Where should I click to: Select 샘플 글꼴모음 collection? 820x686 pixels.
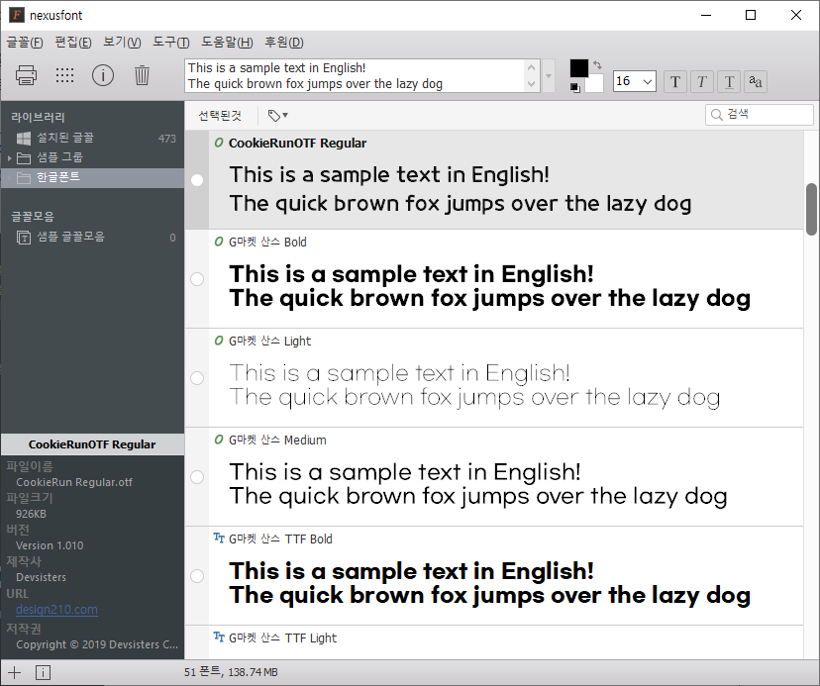[x=92, y=238]
